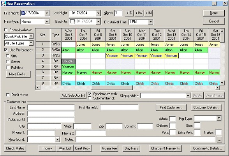Check the Don't Move option
229x156 pixels.
click(x=8, y=95)
